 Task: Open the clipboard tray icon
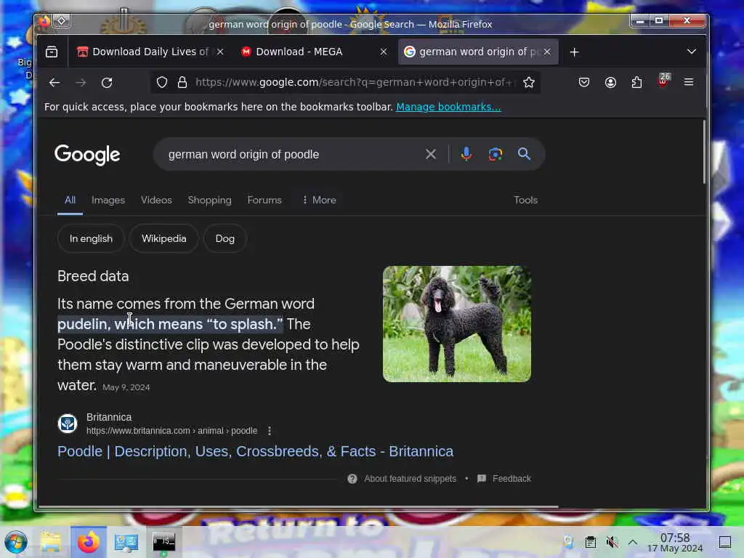coord(590,542)
